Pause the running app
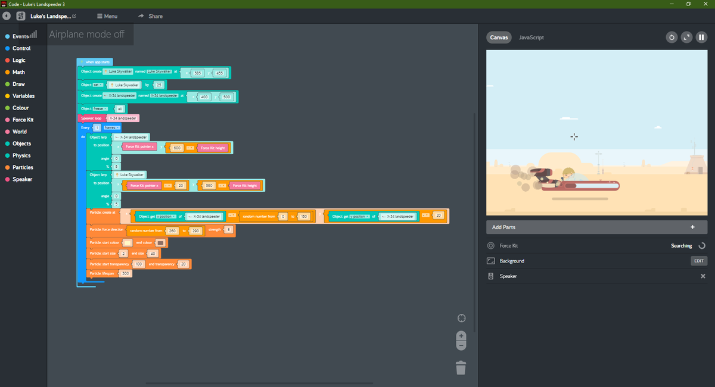Viewport: 715px width, 387px height. point(701,38)
